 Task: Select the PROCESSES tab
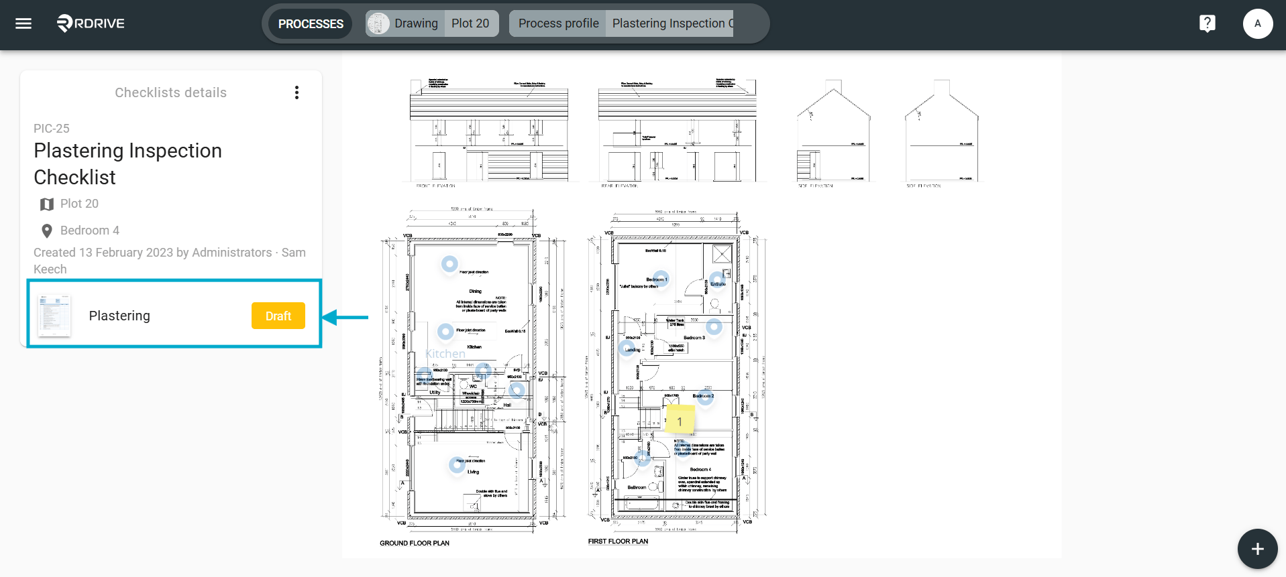point(311,23)
